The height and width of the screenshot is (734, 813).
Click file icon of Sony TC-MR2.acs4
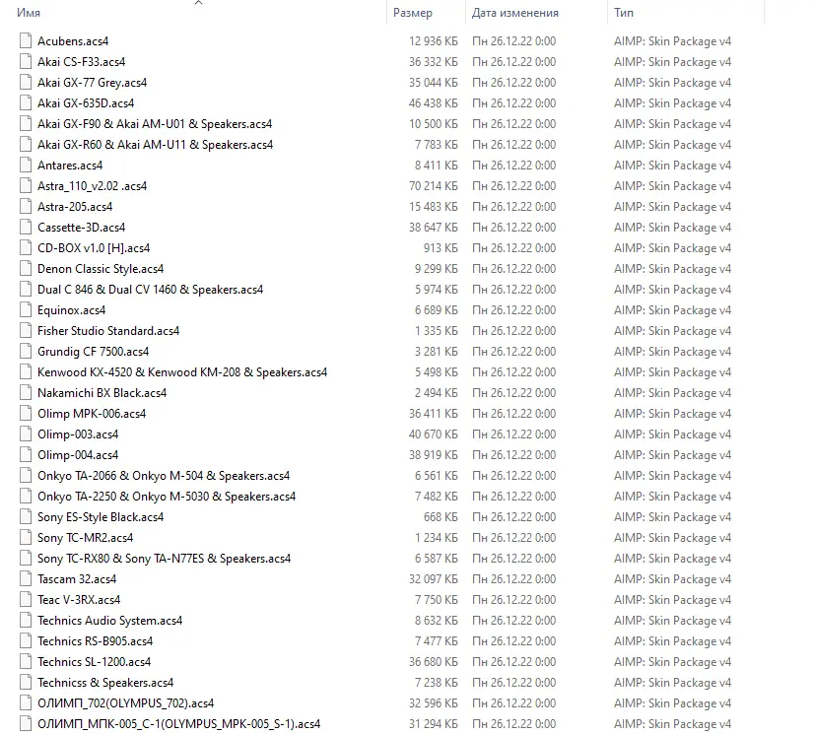click(26, 538)
